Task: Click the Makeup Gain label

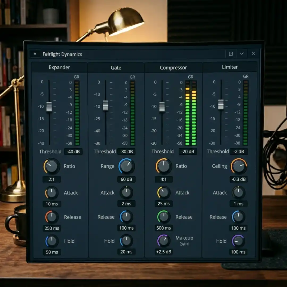Action: pyautogui.click(x=184, y=241)
